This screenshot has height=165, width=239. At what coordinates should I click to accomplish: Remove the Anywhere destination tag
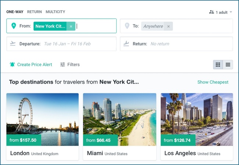pyautogui.click(x=168, y=26)
